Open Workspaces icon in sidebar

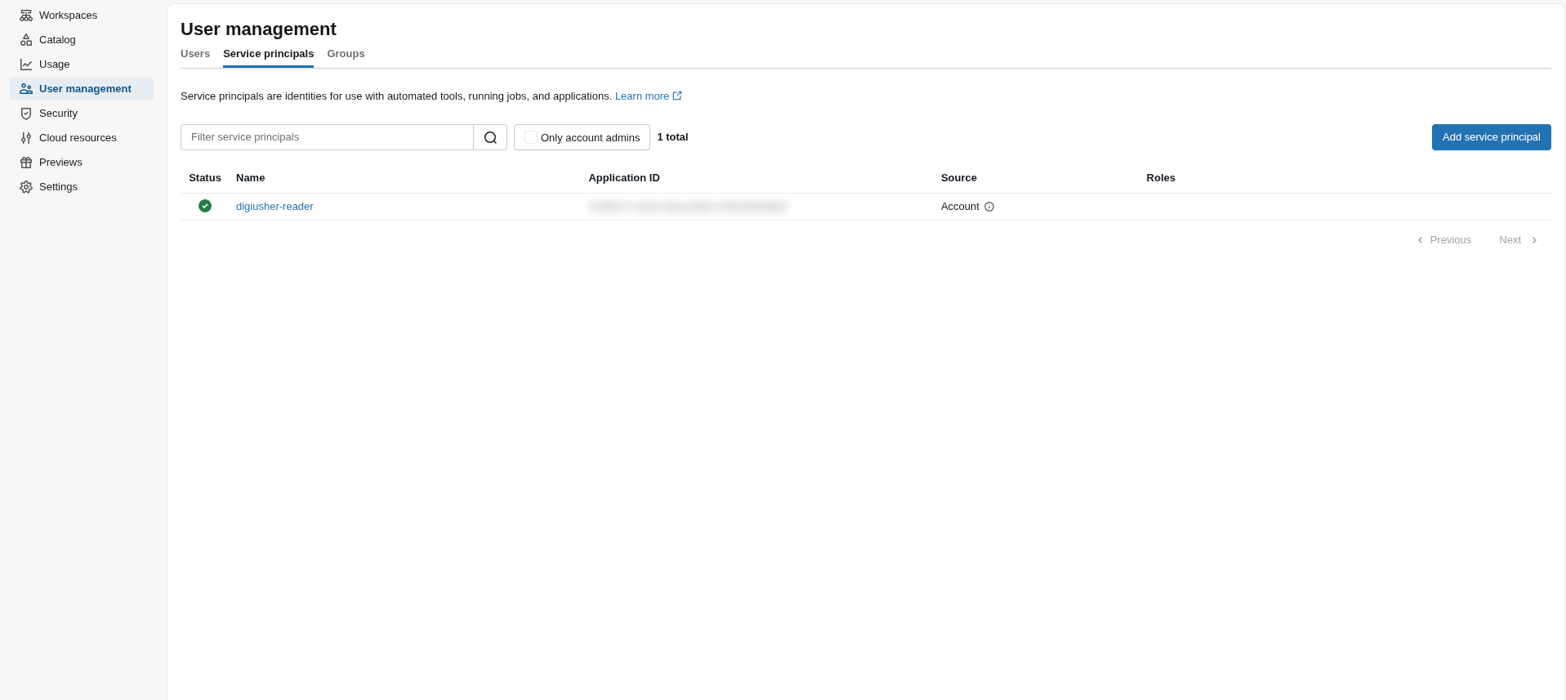pyautogui.click(x=26, y=16)
